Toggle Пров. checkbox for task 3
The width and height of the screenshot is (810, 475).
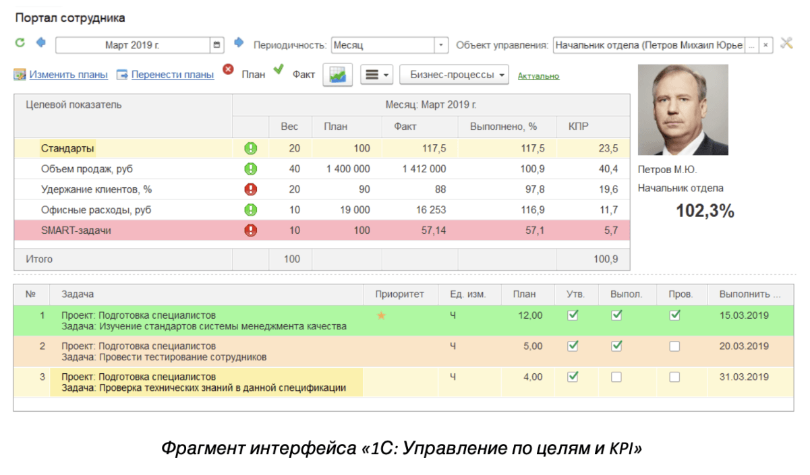(674, 377)
